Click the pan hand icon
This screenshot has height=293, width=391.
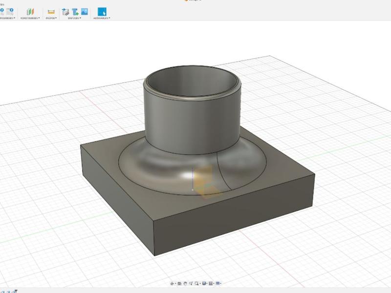point(185,283)
